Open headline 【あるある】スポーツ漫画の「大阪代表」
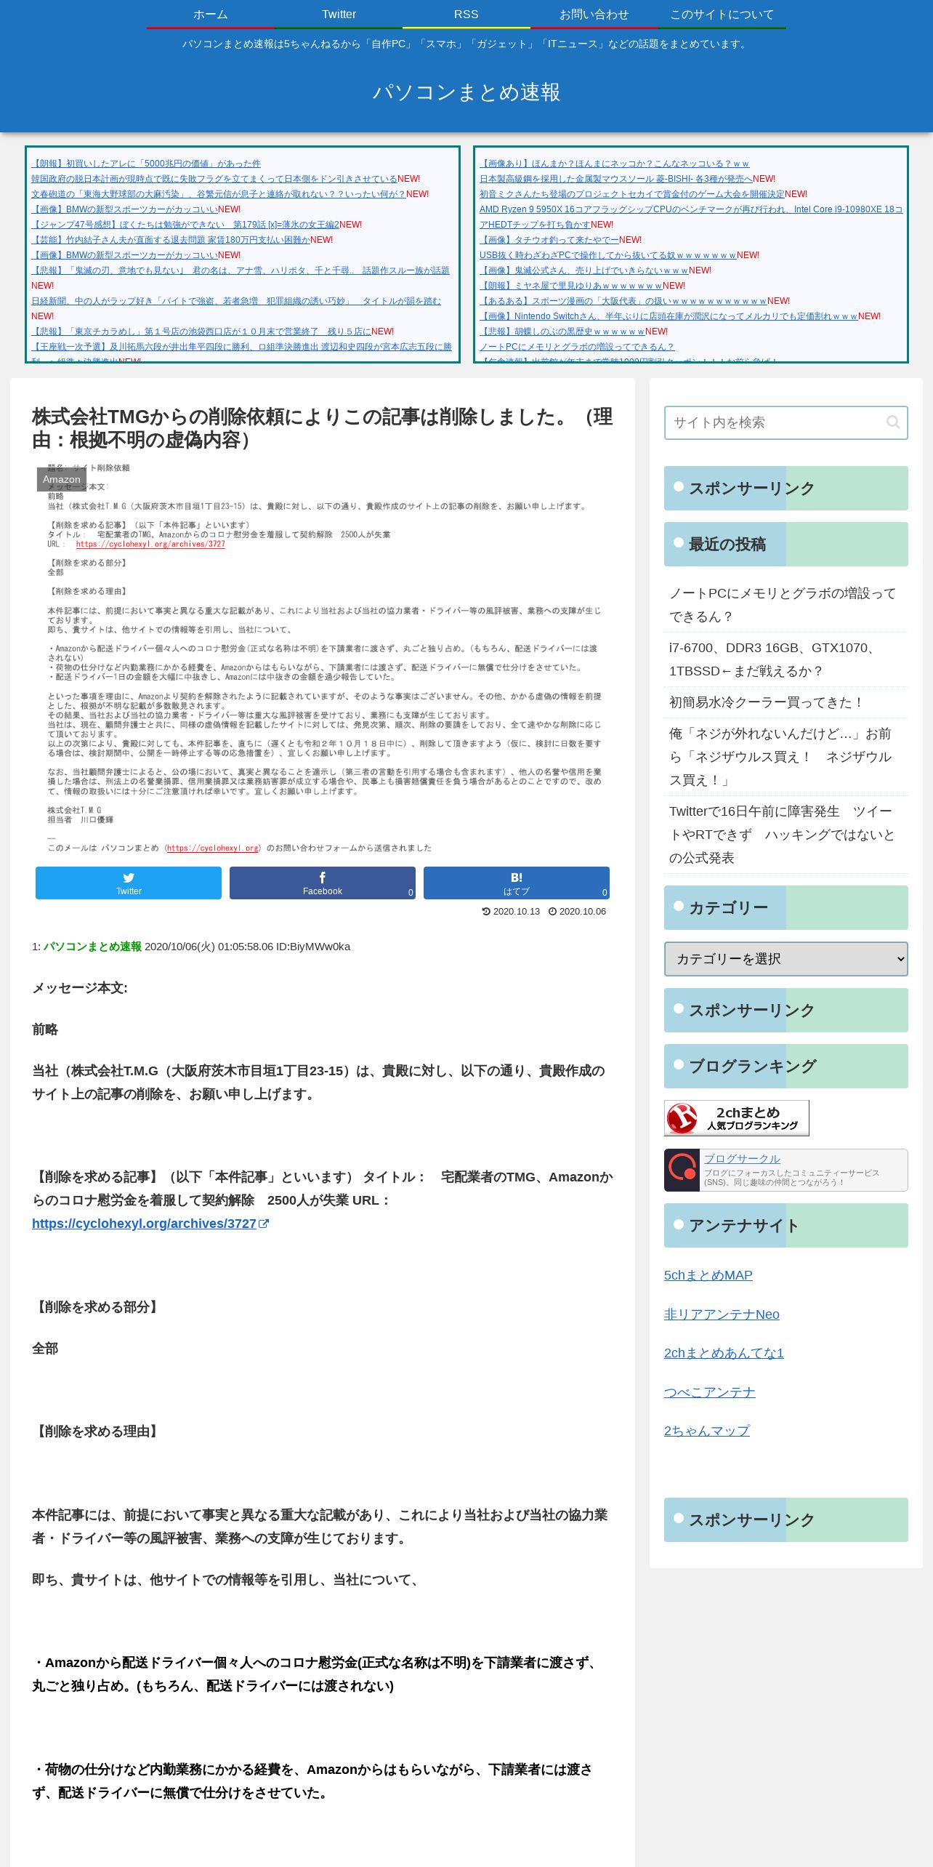This screenshot has width=933, height=1867. pos(623,301)
